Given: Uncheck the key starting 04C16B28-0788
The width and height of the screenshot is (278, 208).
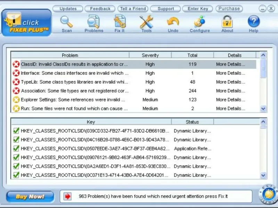Looking at the screenshot, I should tap(16, 140).
